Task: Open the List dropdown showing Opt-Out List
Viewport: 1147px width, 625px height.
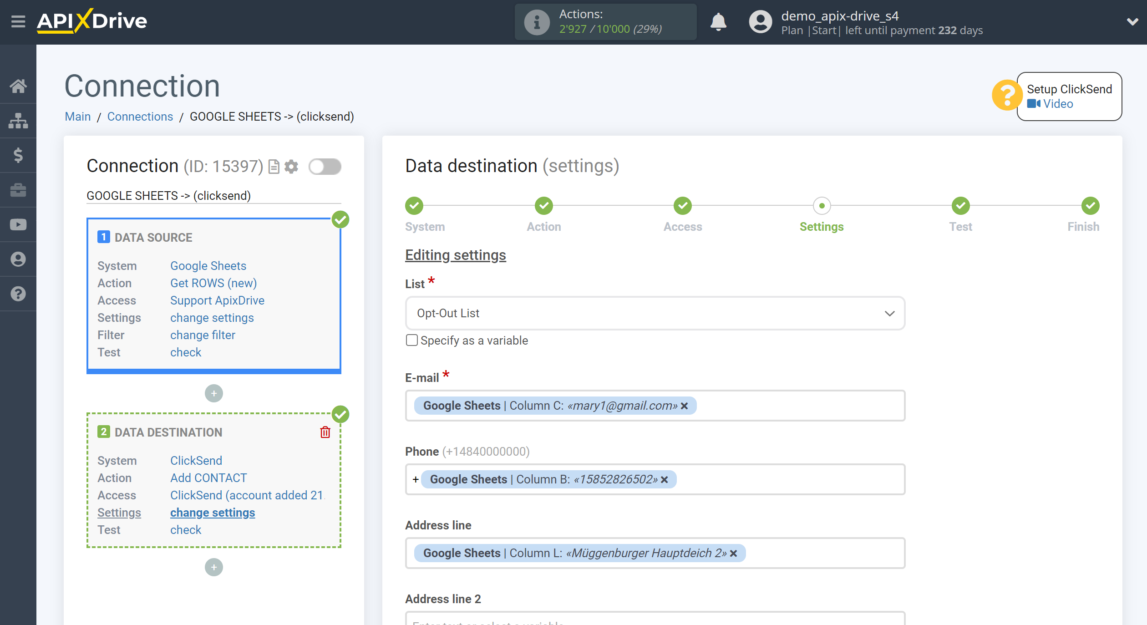Action: coord(655,313)
